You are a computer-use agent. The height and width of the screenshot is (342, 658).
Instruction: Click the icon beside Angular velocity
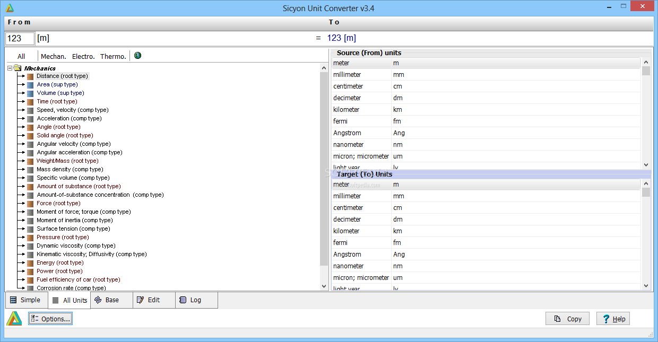click(x=30, y=144)
